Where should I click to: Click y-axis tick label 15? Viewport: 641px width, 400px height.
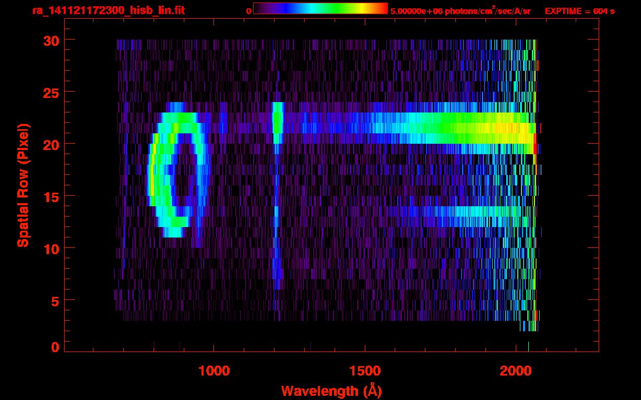click(x=51, y=196)
